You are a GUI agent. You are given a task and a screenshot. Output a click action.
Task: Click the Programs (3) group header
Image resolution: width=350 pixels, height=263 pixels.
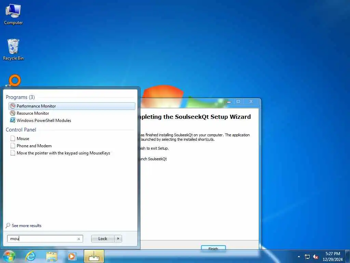[20, 97]
